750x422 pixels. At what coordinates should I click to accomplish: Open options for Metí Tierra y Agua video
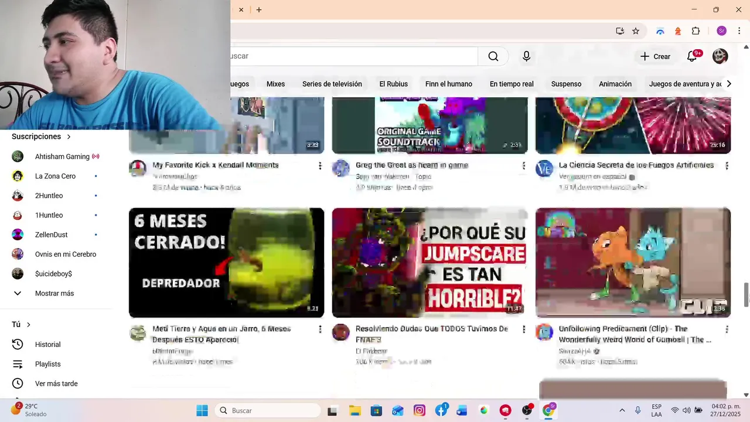pos(320,329)
